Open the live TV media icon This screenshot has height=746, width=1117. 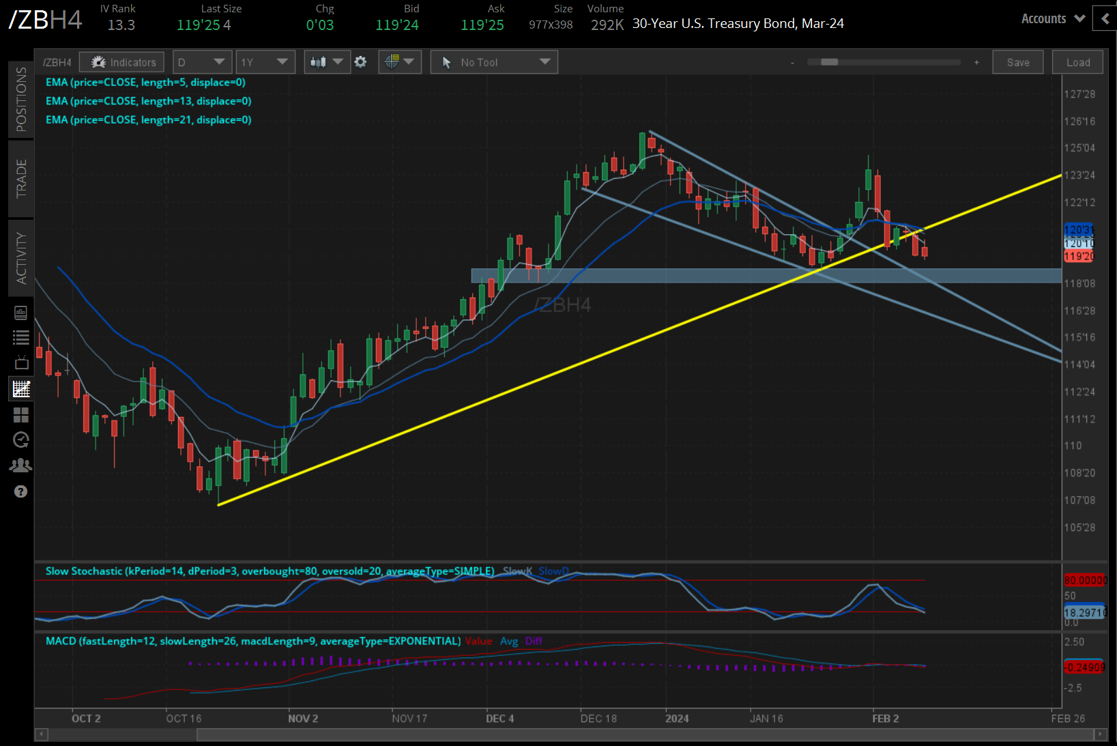pyautogui.click(x=20, y=362)
